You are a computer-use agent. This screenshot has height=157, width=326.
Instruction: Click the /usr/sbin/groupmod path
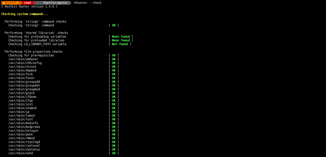24,89
